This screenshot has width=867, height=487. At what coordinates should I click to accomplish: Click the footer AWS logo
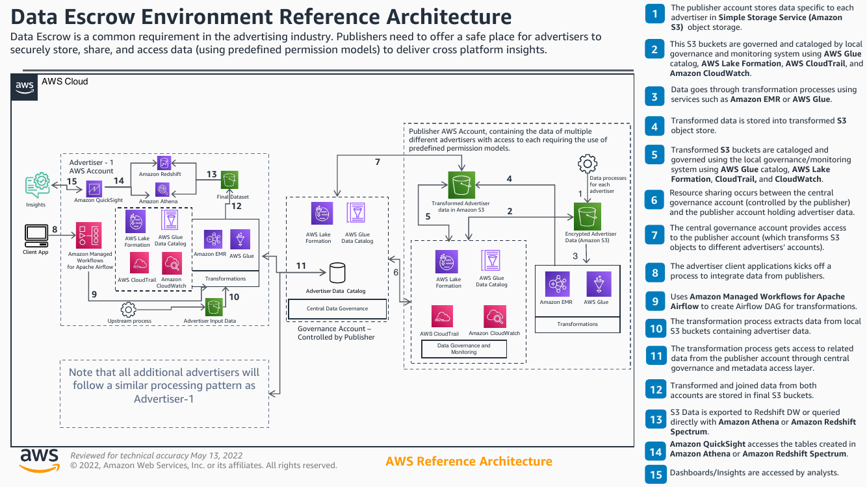click(39, 460)
